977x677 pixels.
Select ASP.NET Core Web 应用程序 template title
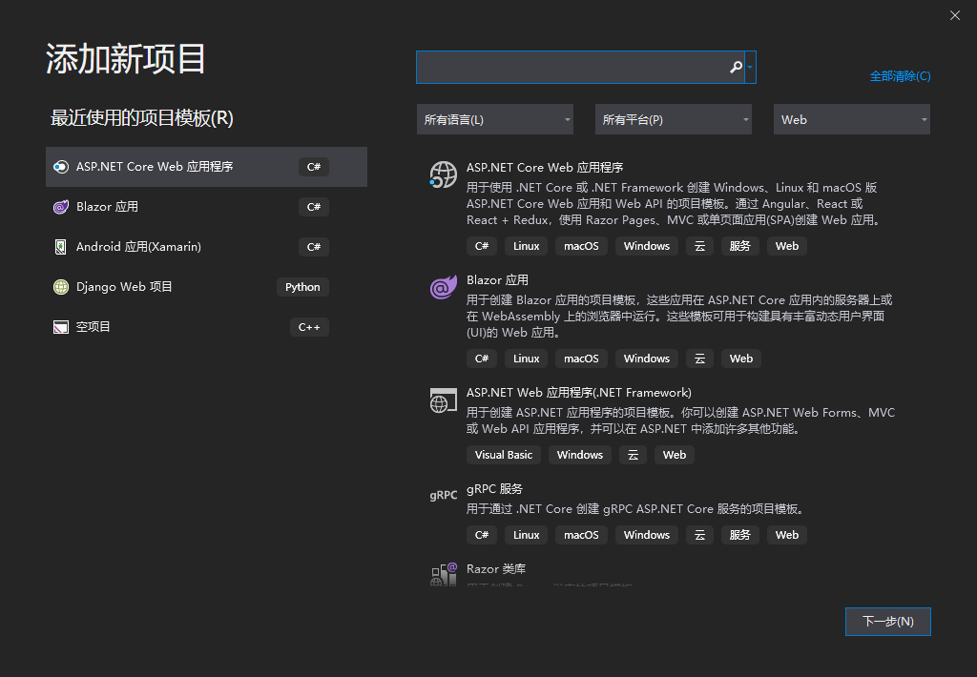pyautogui.click(x=545, y=168)
